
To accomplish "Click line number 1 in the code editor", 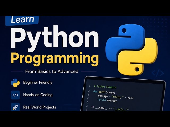I will (x=90, y=86).
